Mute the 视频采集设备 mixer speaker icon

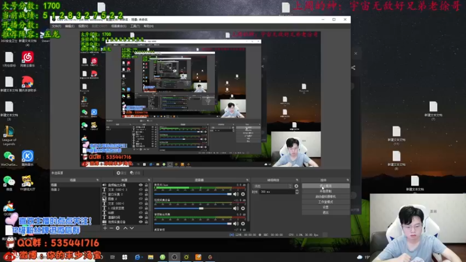click(x=236, y=208)
